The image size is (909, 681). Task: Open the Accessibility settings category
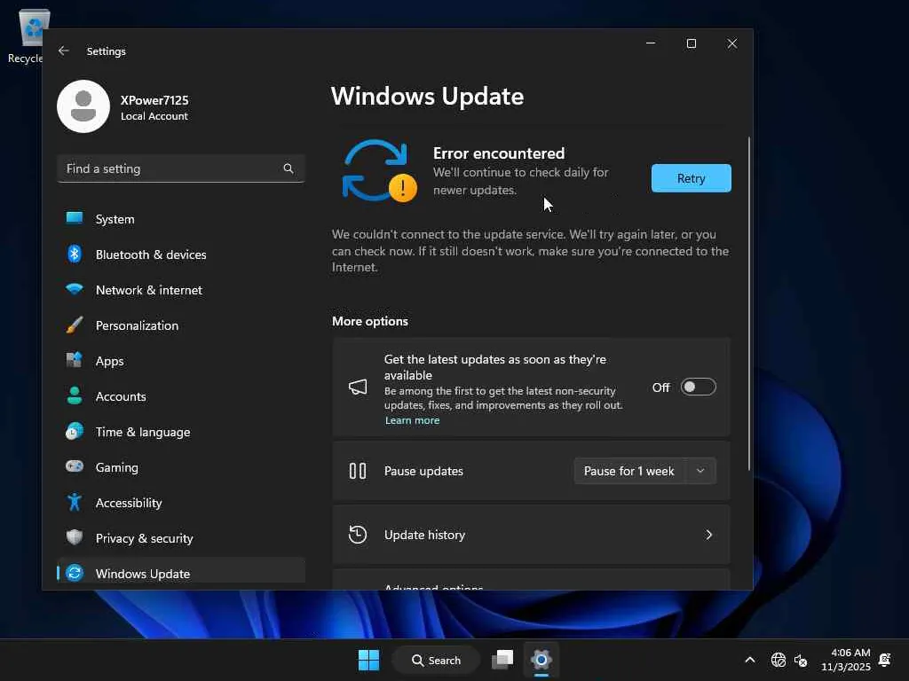coord(181,503)
